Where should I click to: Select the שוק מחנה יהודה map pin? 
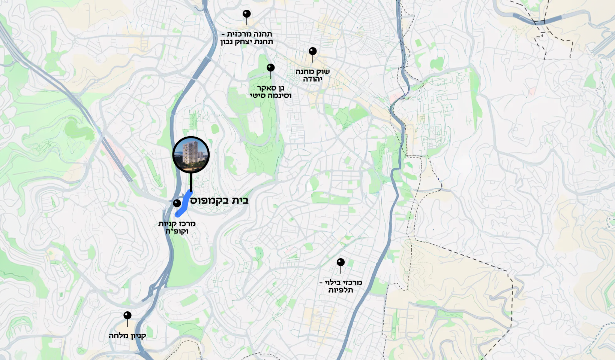click(313, 52)
